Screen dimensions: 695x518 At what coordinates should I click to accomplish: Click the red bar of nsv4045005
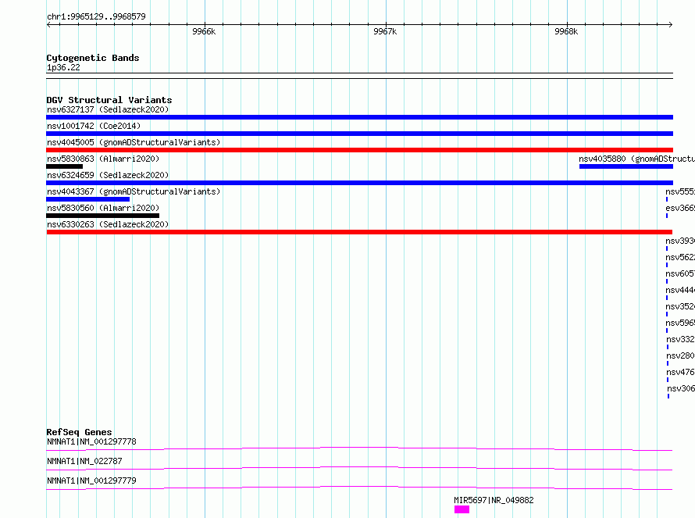[x=359, y=150]
